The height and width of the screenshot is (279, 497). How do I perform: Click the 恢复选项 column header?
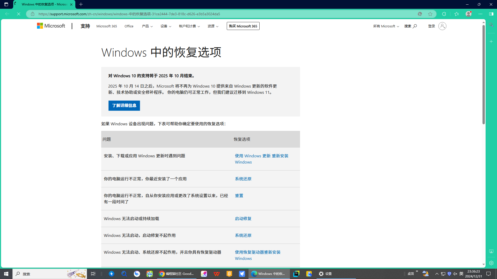coord(242,139)
